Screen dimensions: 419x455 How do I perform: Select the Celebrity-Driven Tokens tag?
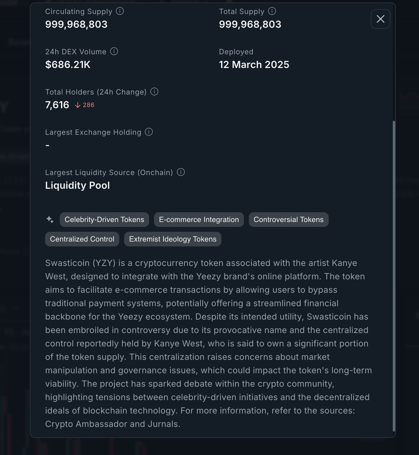click(104, 220)
